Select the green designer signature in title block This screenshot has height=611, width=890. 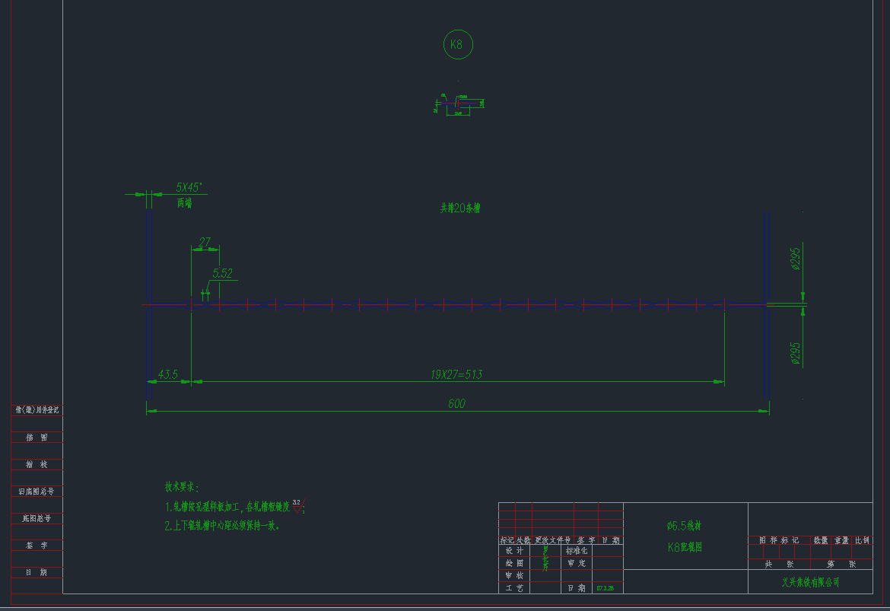[x=545, y=558]
